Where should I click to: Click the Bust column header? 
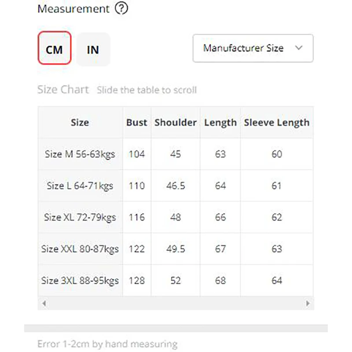click(x=137, y=123)
